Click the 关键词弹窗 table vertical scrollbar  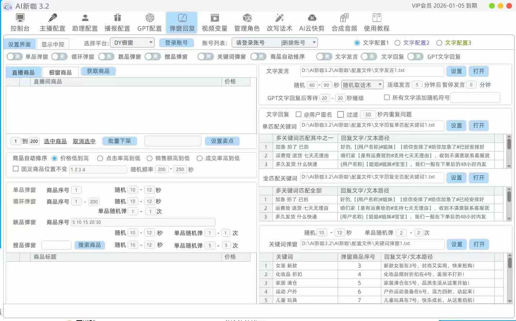[x=509, y=277]
